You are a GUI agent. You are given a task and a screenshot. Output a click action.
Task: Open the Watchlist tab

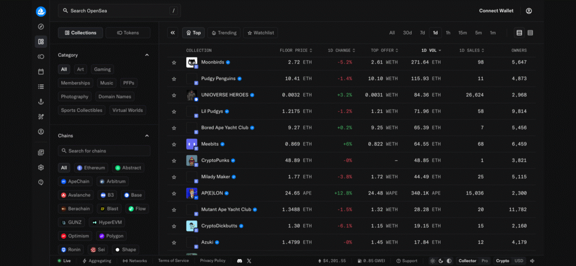(x=260, y=33)
